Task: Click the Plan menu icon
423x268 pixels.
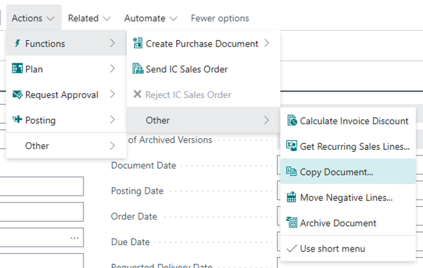Action: [17, 69]
